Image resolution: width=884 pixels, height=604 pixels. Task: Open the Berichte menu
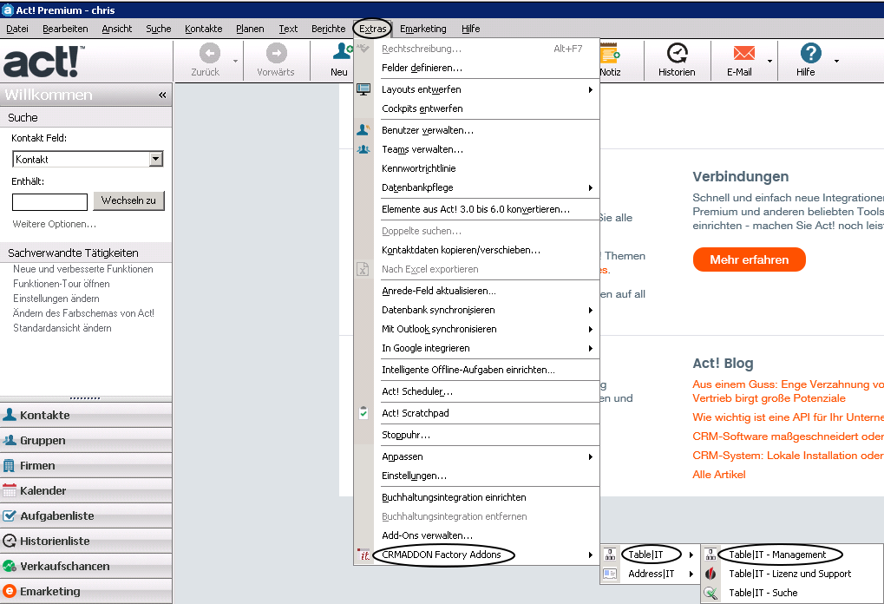click(x=329, y=29)
